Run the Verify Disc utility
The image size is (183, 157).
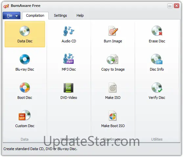point(157,91)
